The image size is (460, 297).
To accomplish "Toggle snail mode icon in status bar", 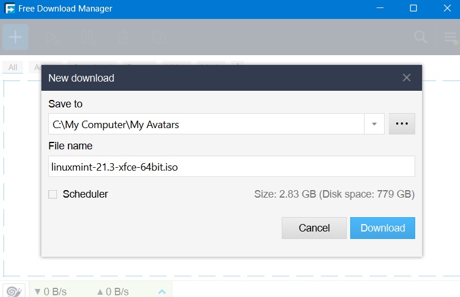I will [x=14, y=291].
